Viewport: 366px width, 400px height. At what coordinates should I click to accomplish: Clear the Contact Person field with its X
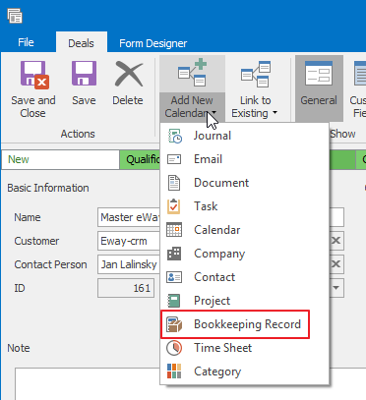(x=335, y=264)
